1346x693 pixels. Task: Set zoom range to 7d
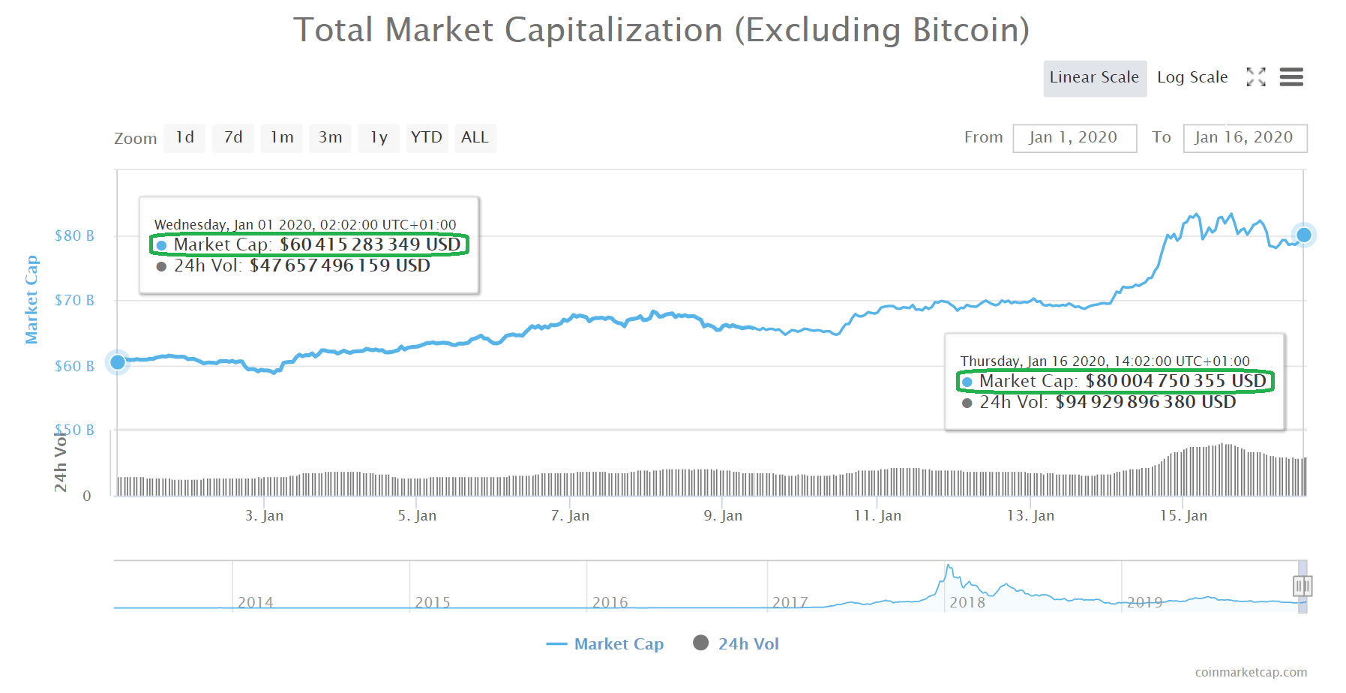pos(233,138)
